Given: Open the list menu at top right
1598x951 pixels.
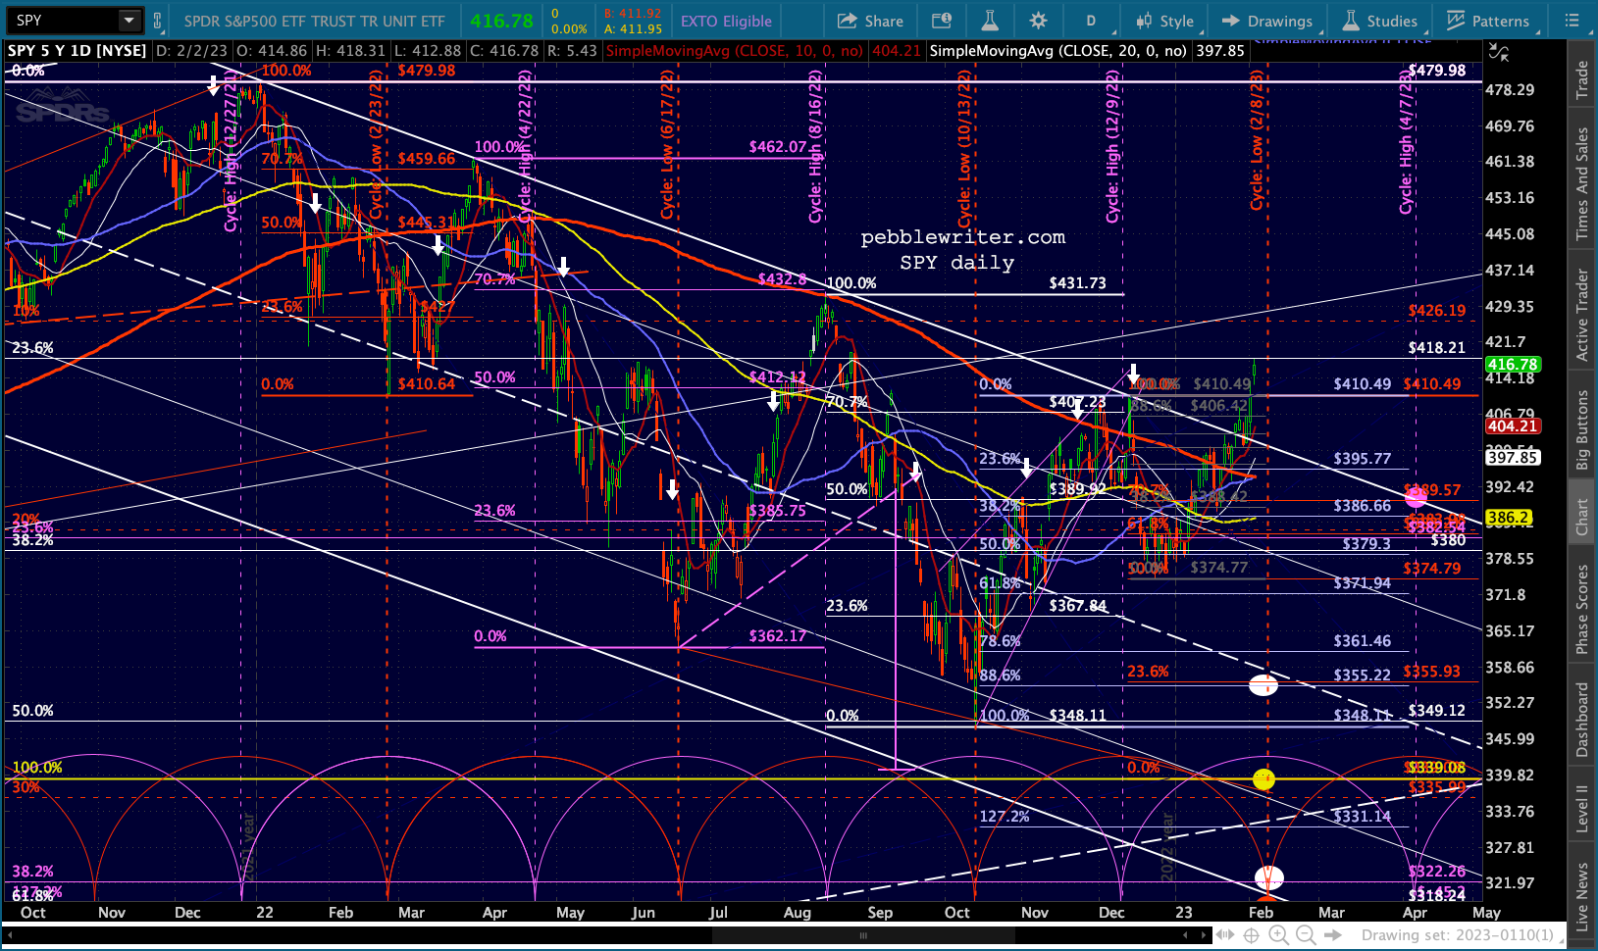Looking at the screenshot, I should click(x=1573, y=21).
